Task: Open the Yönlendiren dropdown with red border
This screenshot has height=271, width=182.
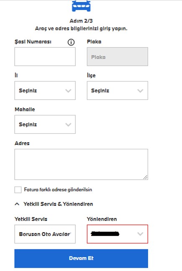Action: tap(117, 234)
